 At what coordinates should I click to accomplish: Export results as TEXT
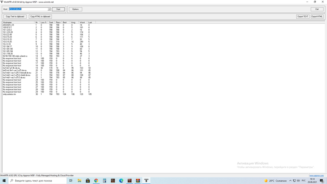click(x=303, y=16)
